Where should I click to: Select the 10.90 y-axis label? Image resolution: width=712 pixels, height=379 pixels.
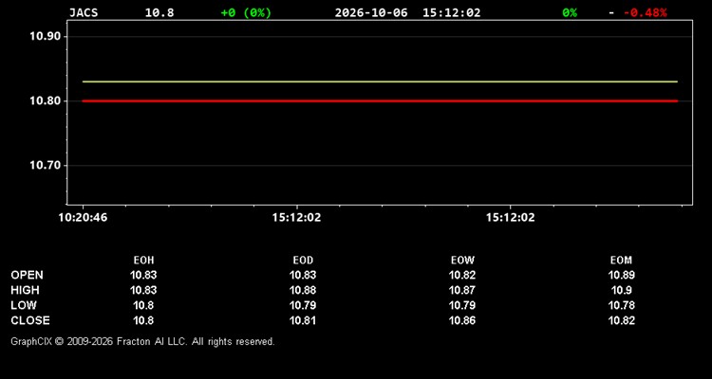click(45, 36)
